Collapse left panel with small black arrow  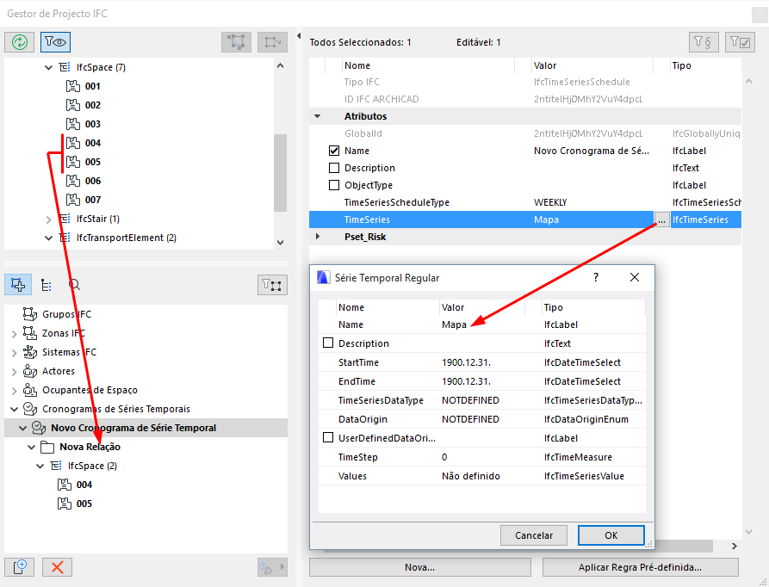tap(299, 35)
